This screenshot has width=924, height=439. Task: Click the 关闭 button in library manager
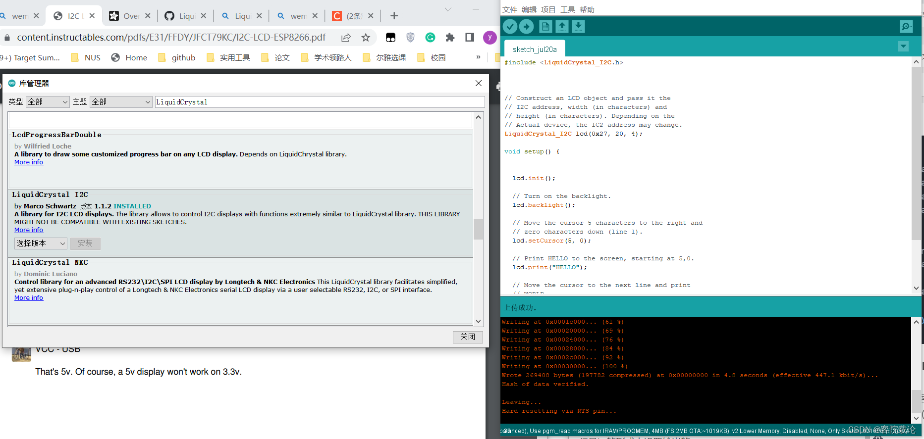pos(468,337)
